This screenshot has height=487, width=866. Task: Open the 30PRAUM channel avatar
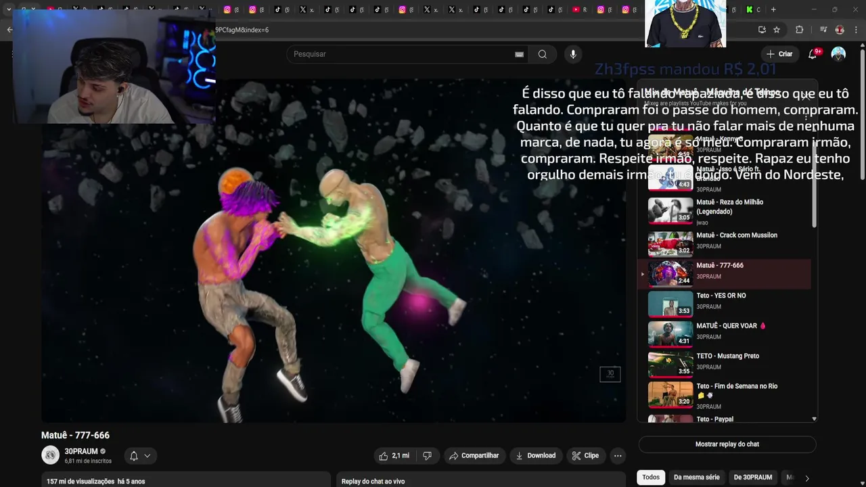click(51, 455)
